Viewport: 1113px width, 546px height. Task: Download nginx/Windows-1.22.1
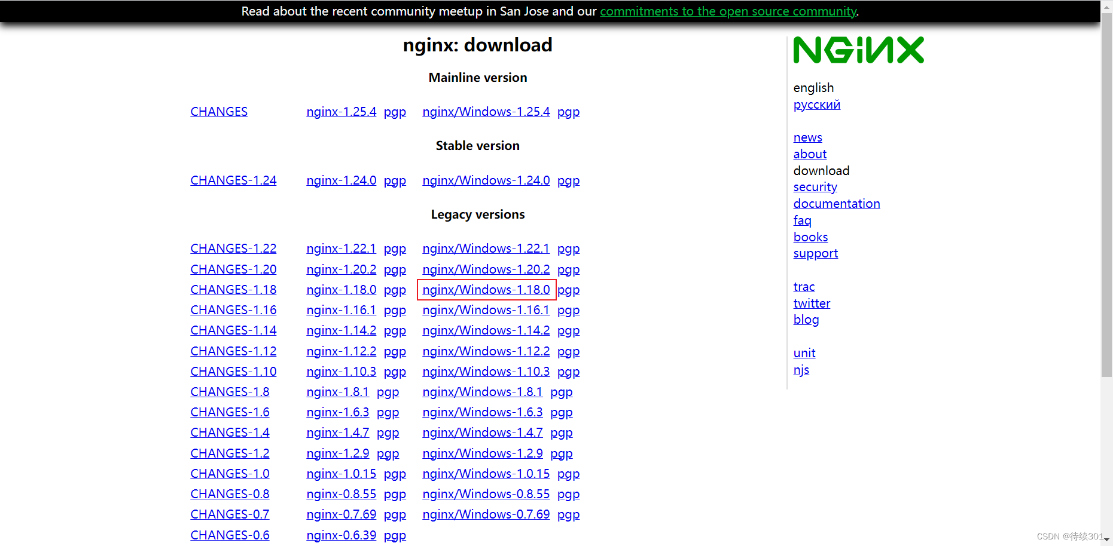pyautogui.click(x=486, y=249)
